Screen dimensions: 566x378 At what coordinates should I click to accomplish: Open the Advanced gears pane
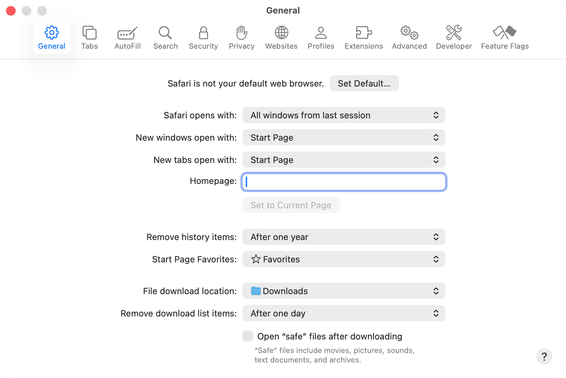coord(409,38)
